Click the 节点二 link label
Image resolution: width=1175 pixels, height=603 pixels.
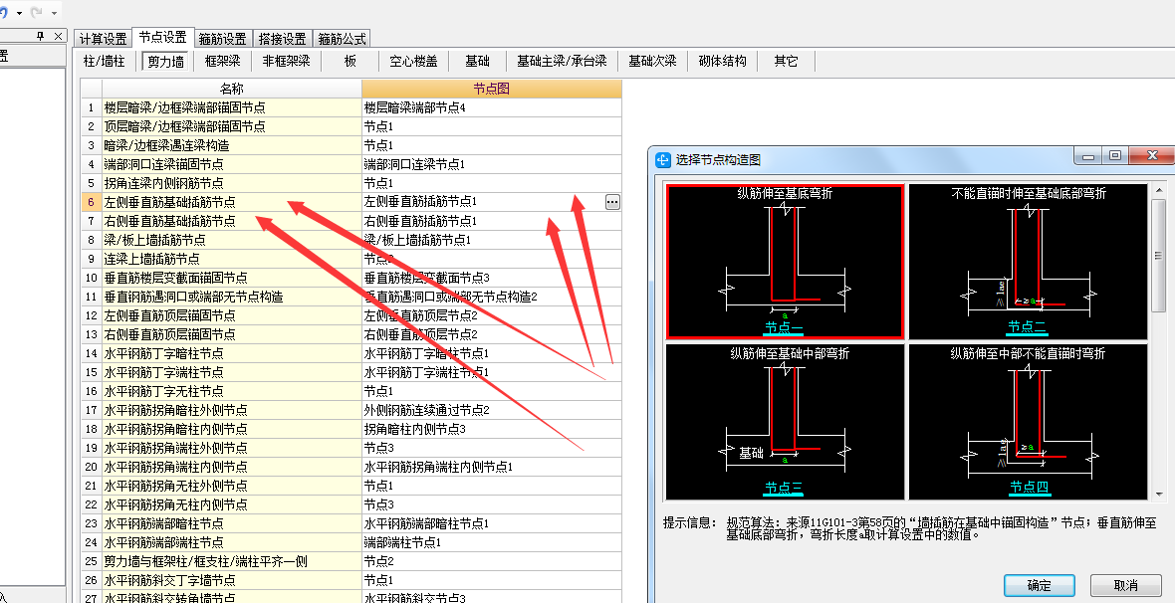click(x=1027, y=326)
